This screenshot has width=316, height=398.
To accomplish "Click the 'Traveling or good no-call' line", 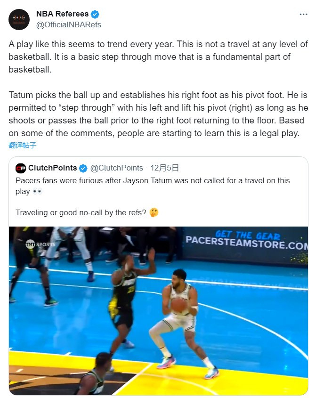I will click(x=81, y=212).
